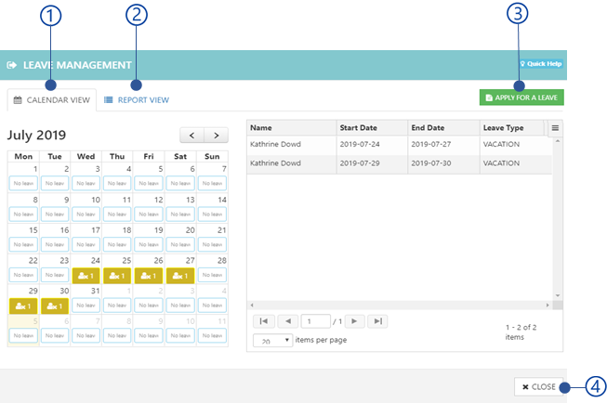
Task: Select the leave badge on July 24
Action: (86, 276)
